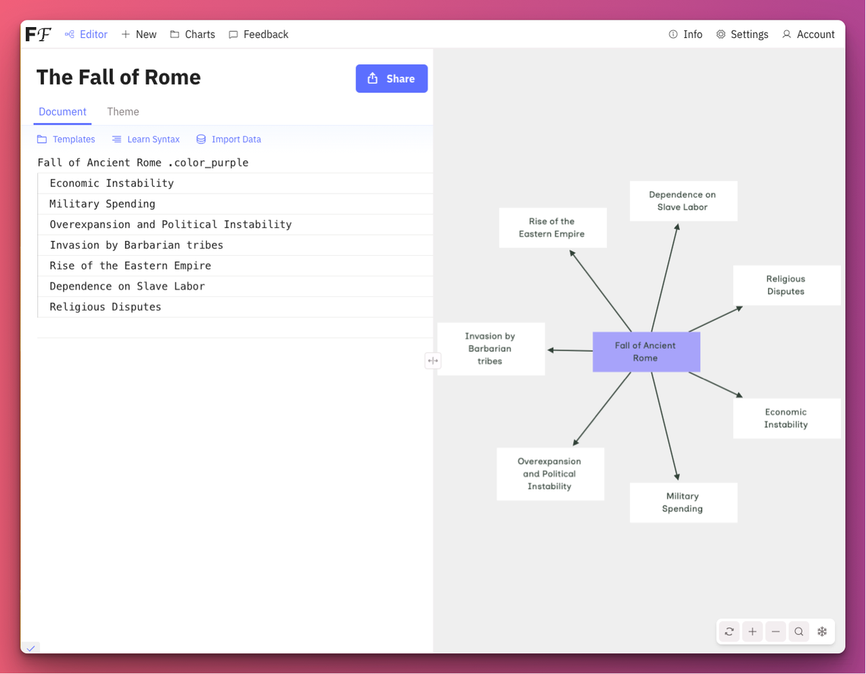
Task: Zoom out of the mind map
Action: pos(775,631)
